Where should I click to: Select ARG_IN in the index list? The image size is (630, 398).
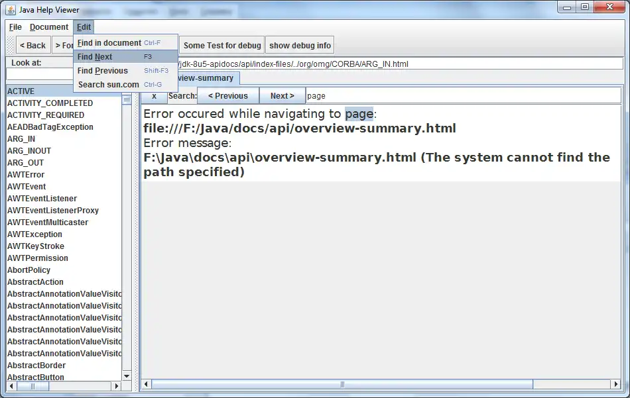(x=64, y=139)
